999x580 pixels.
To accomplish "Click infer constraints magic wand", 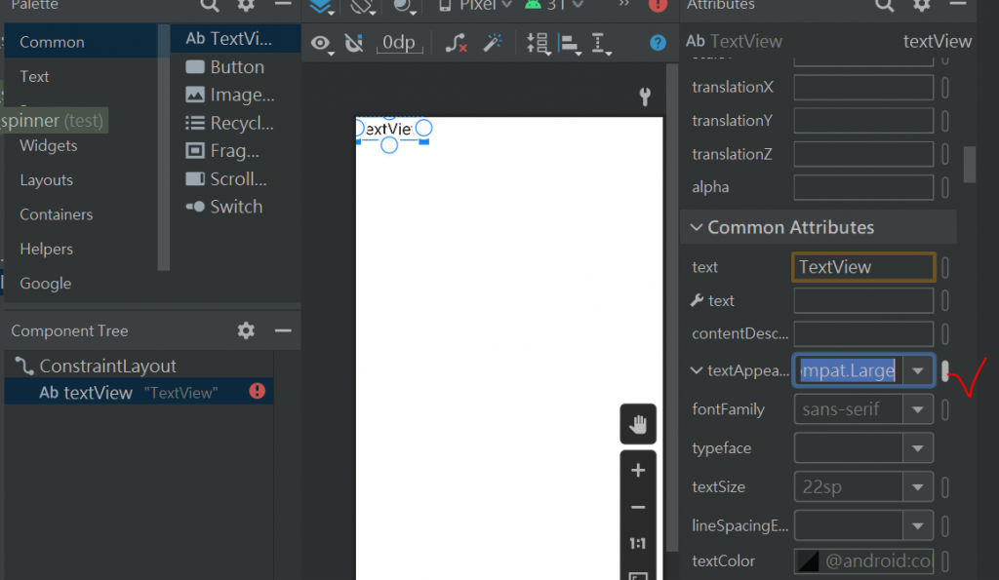I will tap(493, 43).
